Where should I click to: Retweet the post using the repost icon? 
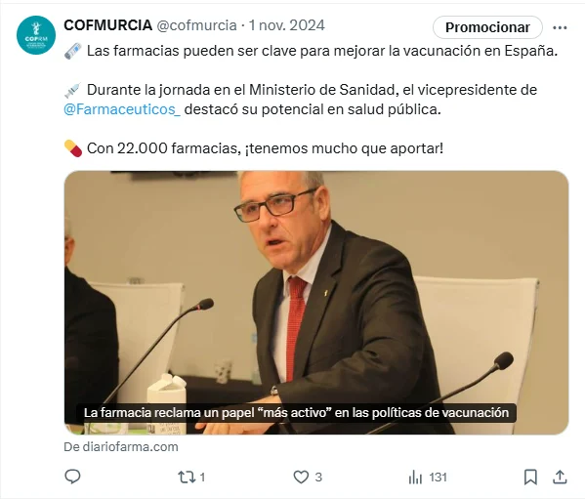[x=187, y=477]
